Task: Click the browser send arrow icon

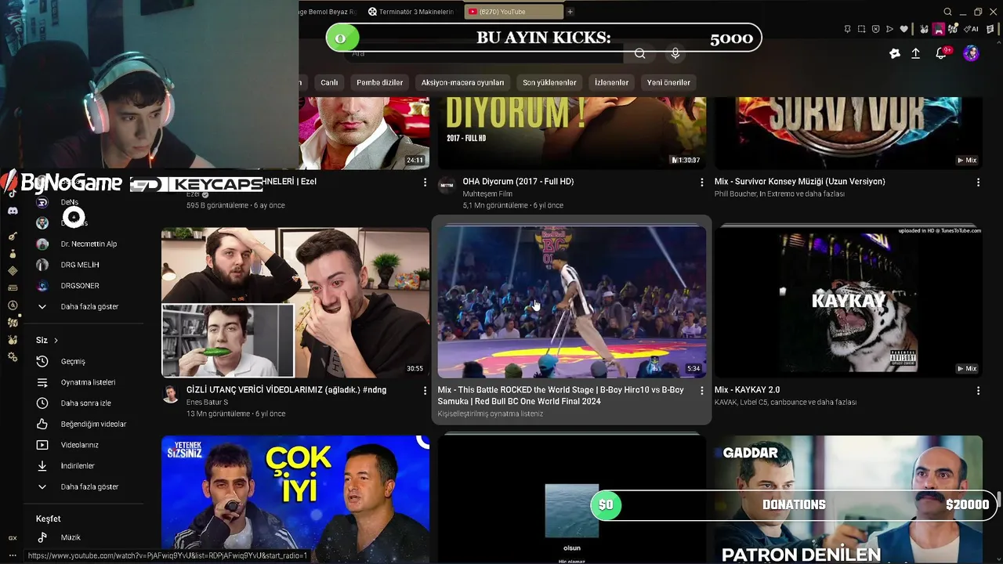Action: click(889, 29)
